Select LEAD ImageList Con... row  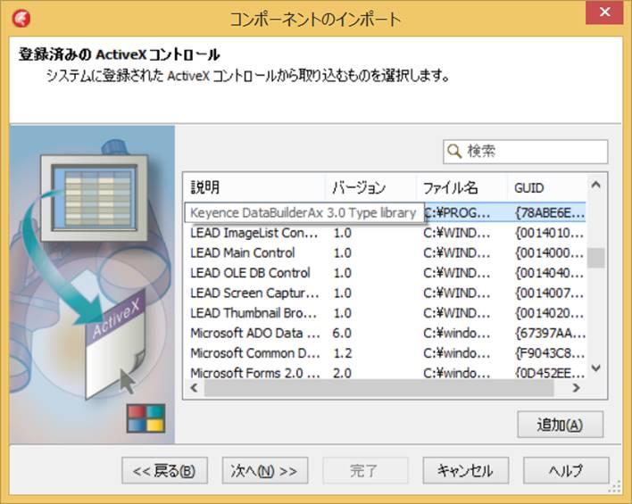pos(385,233)
